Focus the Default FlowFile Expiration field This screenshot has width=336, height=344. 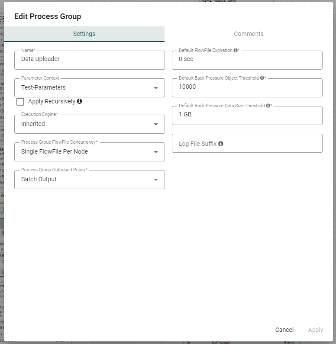(247, 60)
